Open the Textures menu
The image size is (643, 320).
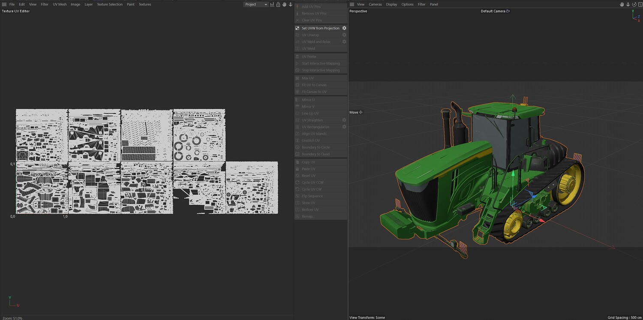(145, 4)
